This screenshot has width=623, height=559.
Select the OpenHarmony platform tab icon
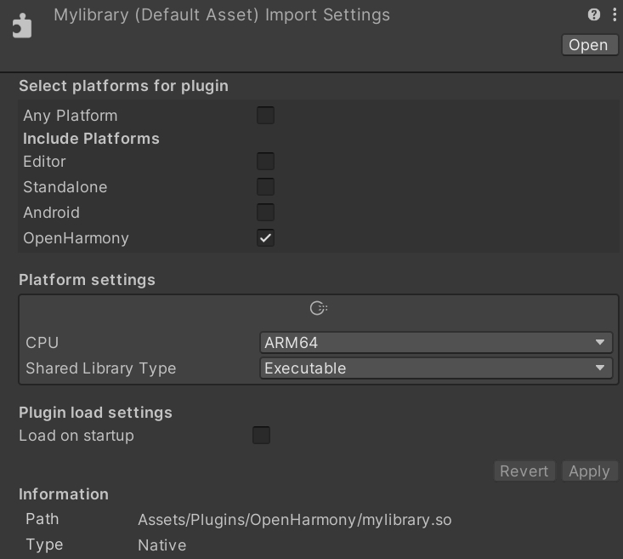pos(318,308)
